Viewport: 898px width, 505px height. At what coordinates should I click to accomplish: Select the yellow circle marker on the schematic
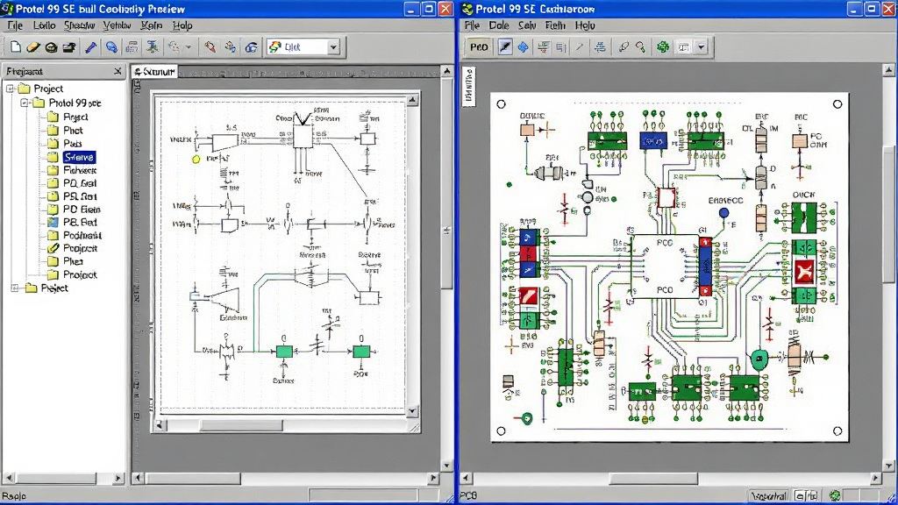pyautogui.click(x=196, y=160)
